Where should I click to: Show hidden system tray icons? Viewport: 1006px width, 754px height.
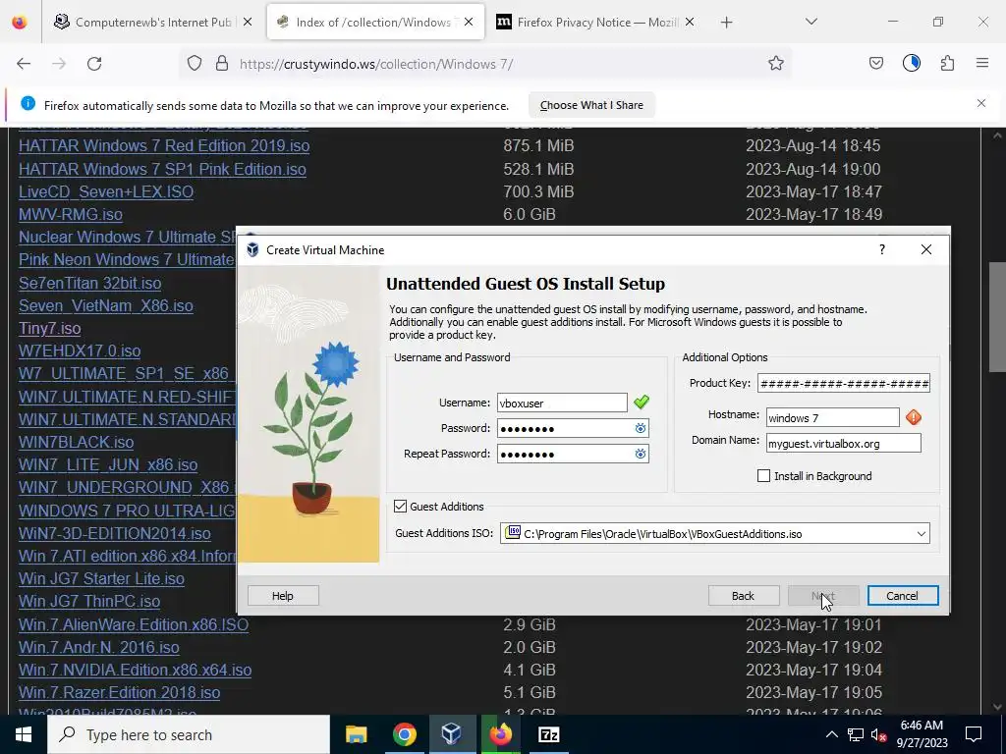pyautogui.click(x=831, y=734)
